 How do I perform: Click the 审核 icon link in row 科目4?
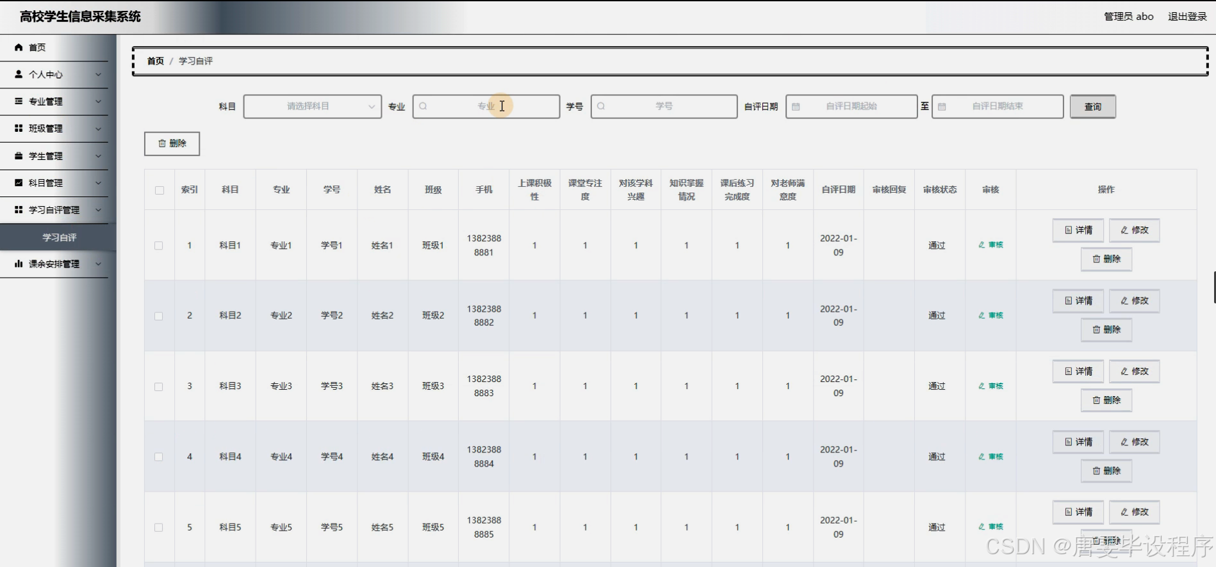coord(990,456)
